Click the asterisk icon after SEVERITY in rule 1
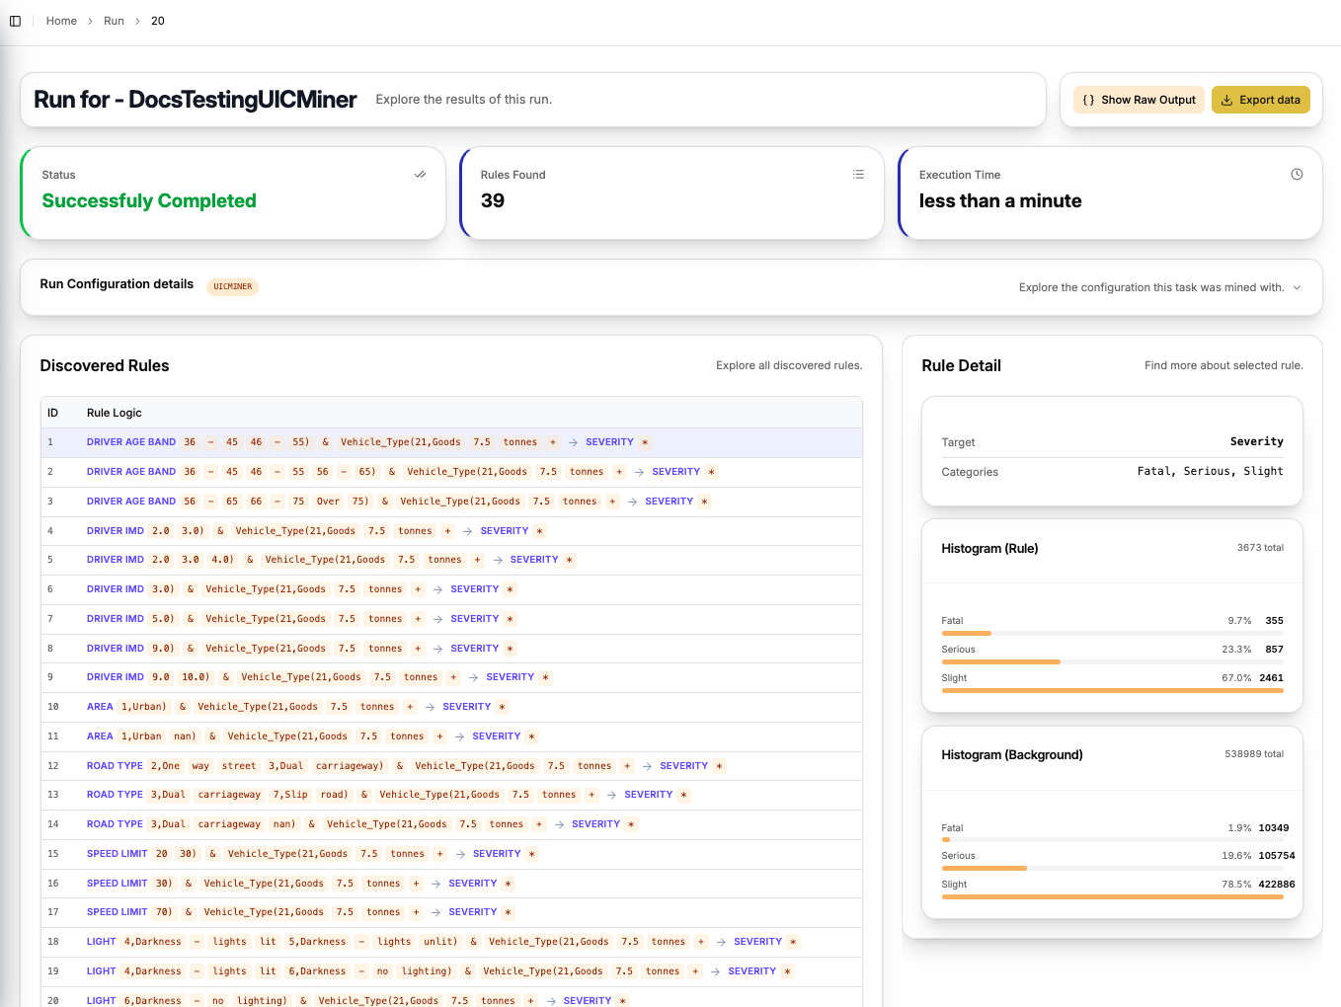The image size is (1341, 1007). pos(645,442)
